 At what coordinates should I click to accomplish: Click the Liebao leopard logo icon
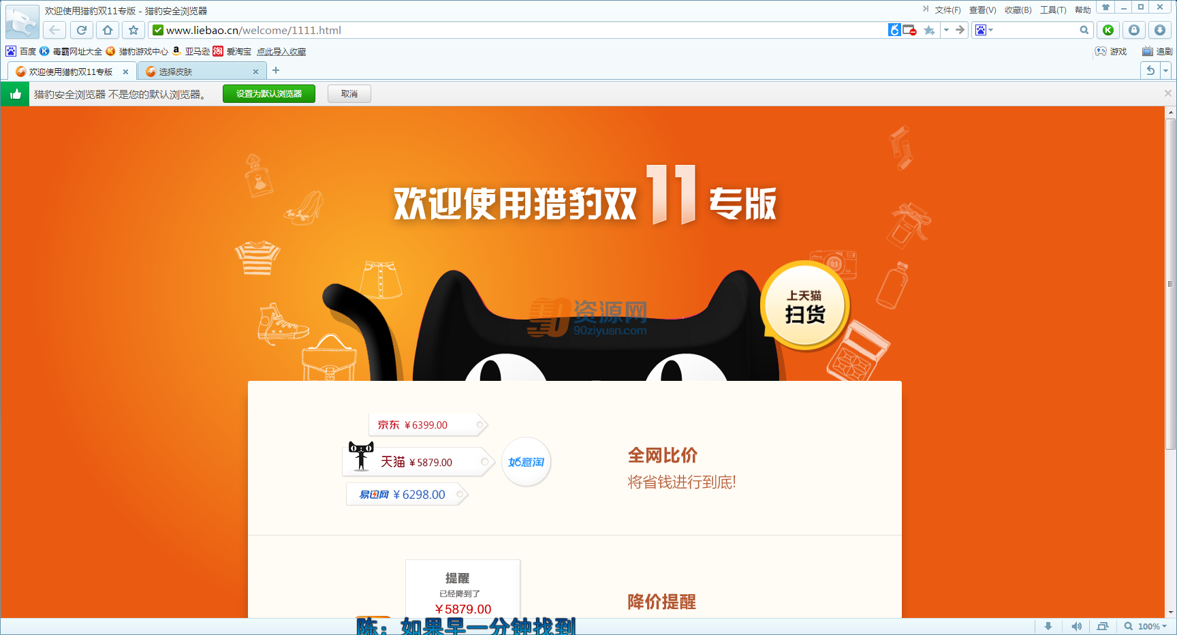pos(22,22)
